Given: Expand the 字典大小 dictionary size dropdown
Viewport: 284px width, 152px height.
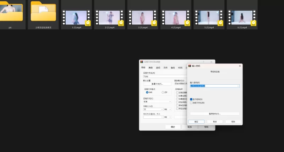Looking at the screenshot, I should point(162,109).
